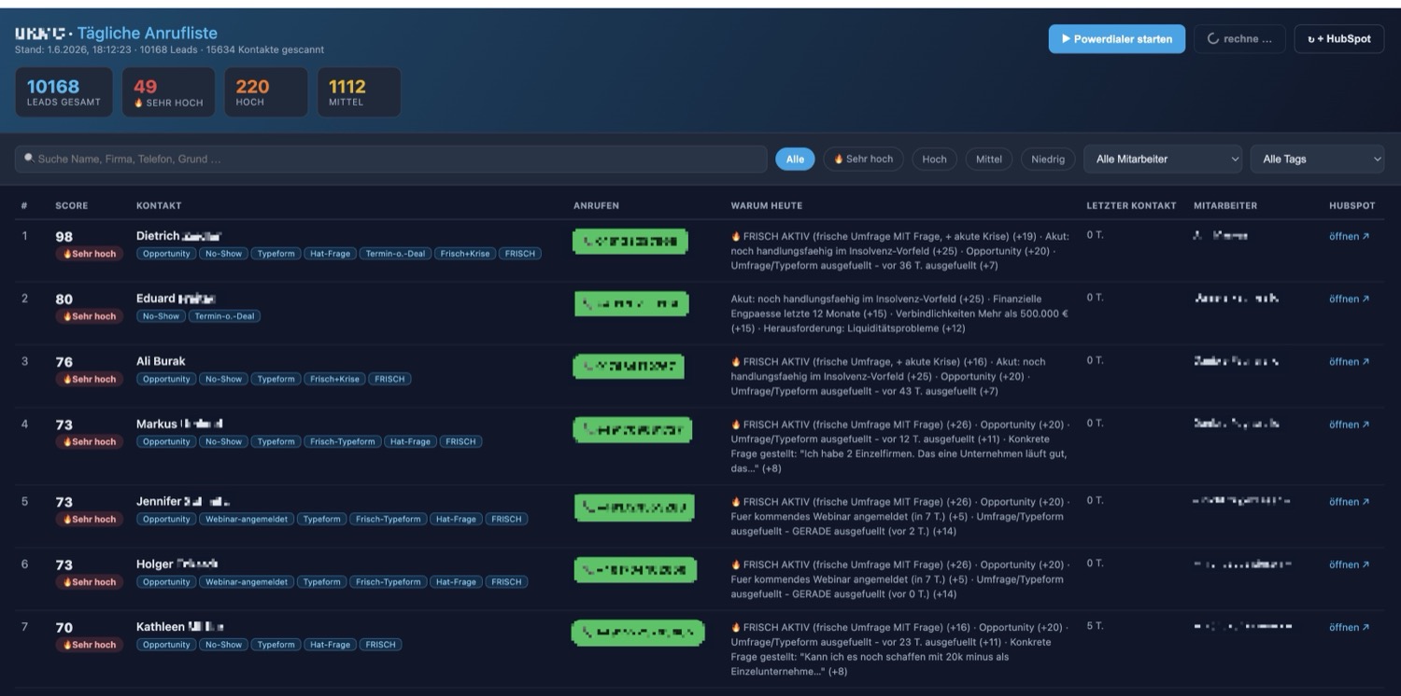Screen dimensions: 1401x696
Task: Click the Termin-o.-Deal tag in Eduard's row
Action: (225, 316)
